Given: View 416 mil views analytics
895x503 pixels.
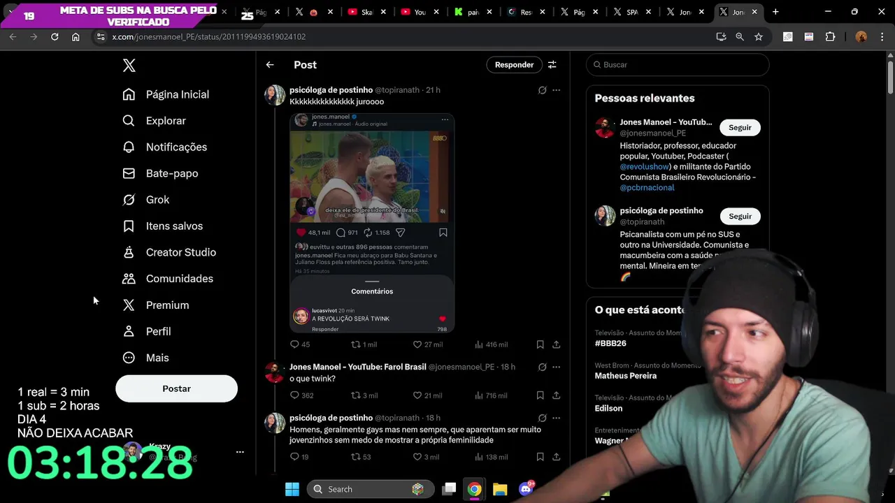Looking at the screenshot, I should (491, 344).
